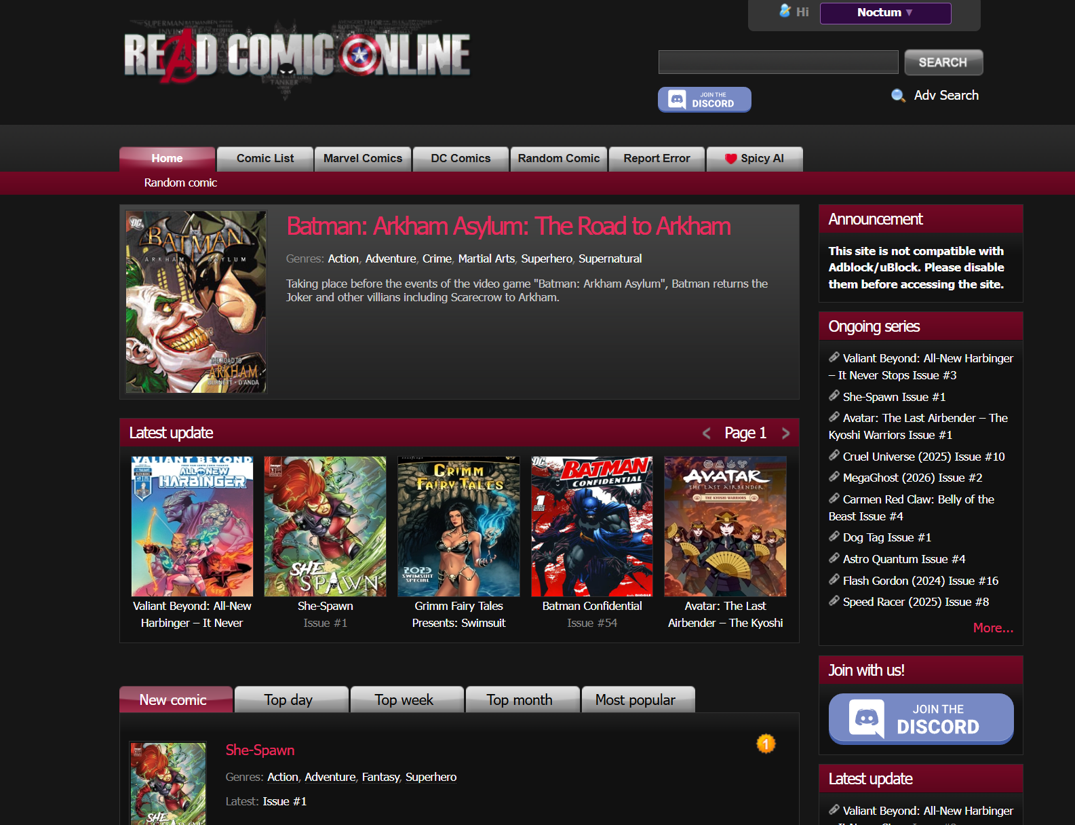The image size is (1075, 825).
Task: Open Speed Racer (2025) Issue #8
Action: tap(916, 602)
